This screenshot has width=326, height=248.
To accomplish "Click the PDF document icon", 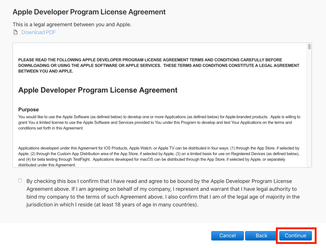I will click(15, 33).
